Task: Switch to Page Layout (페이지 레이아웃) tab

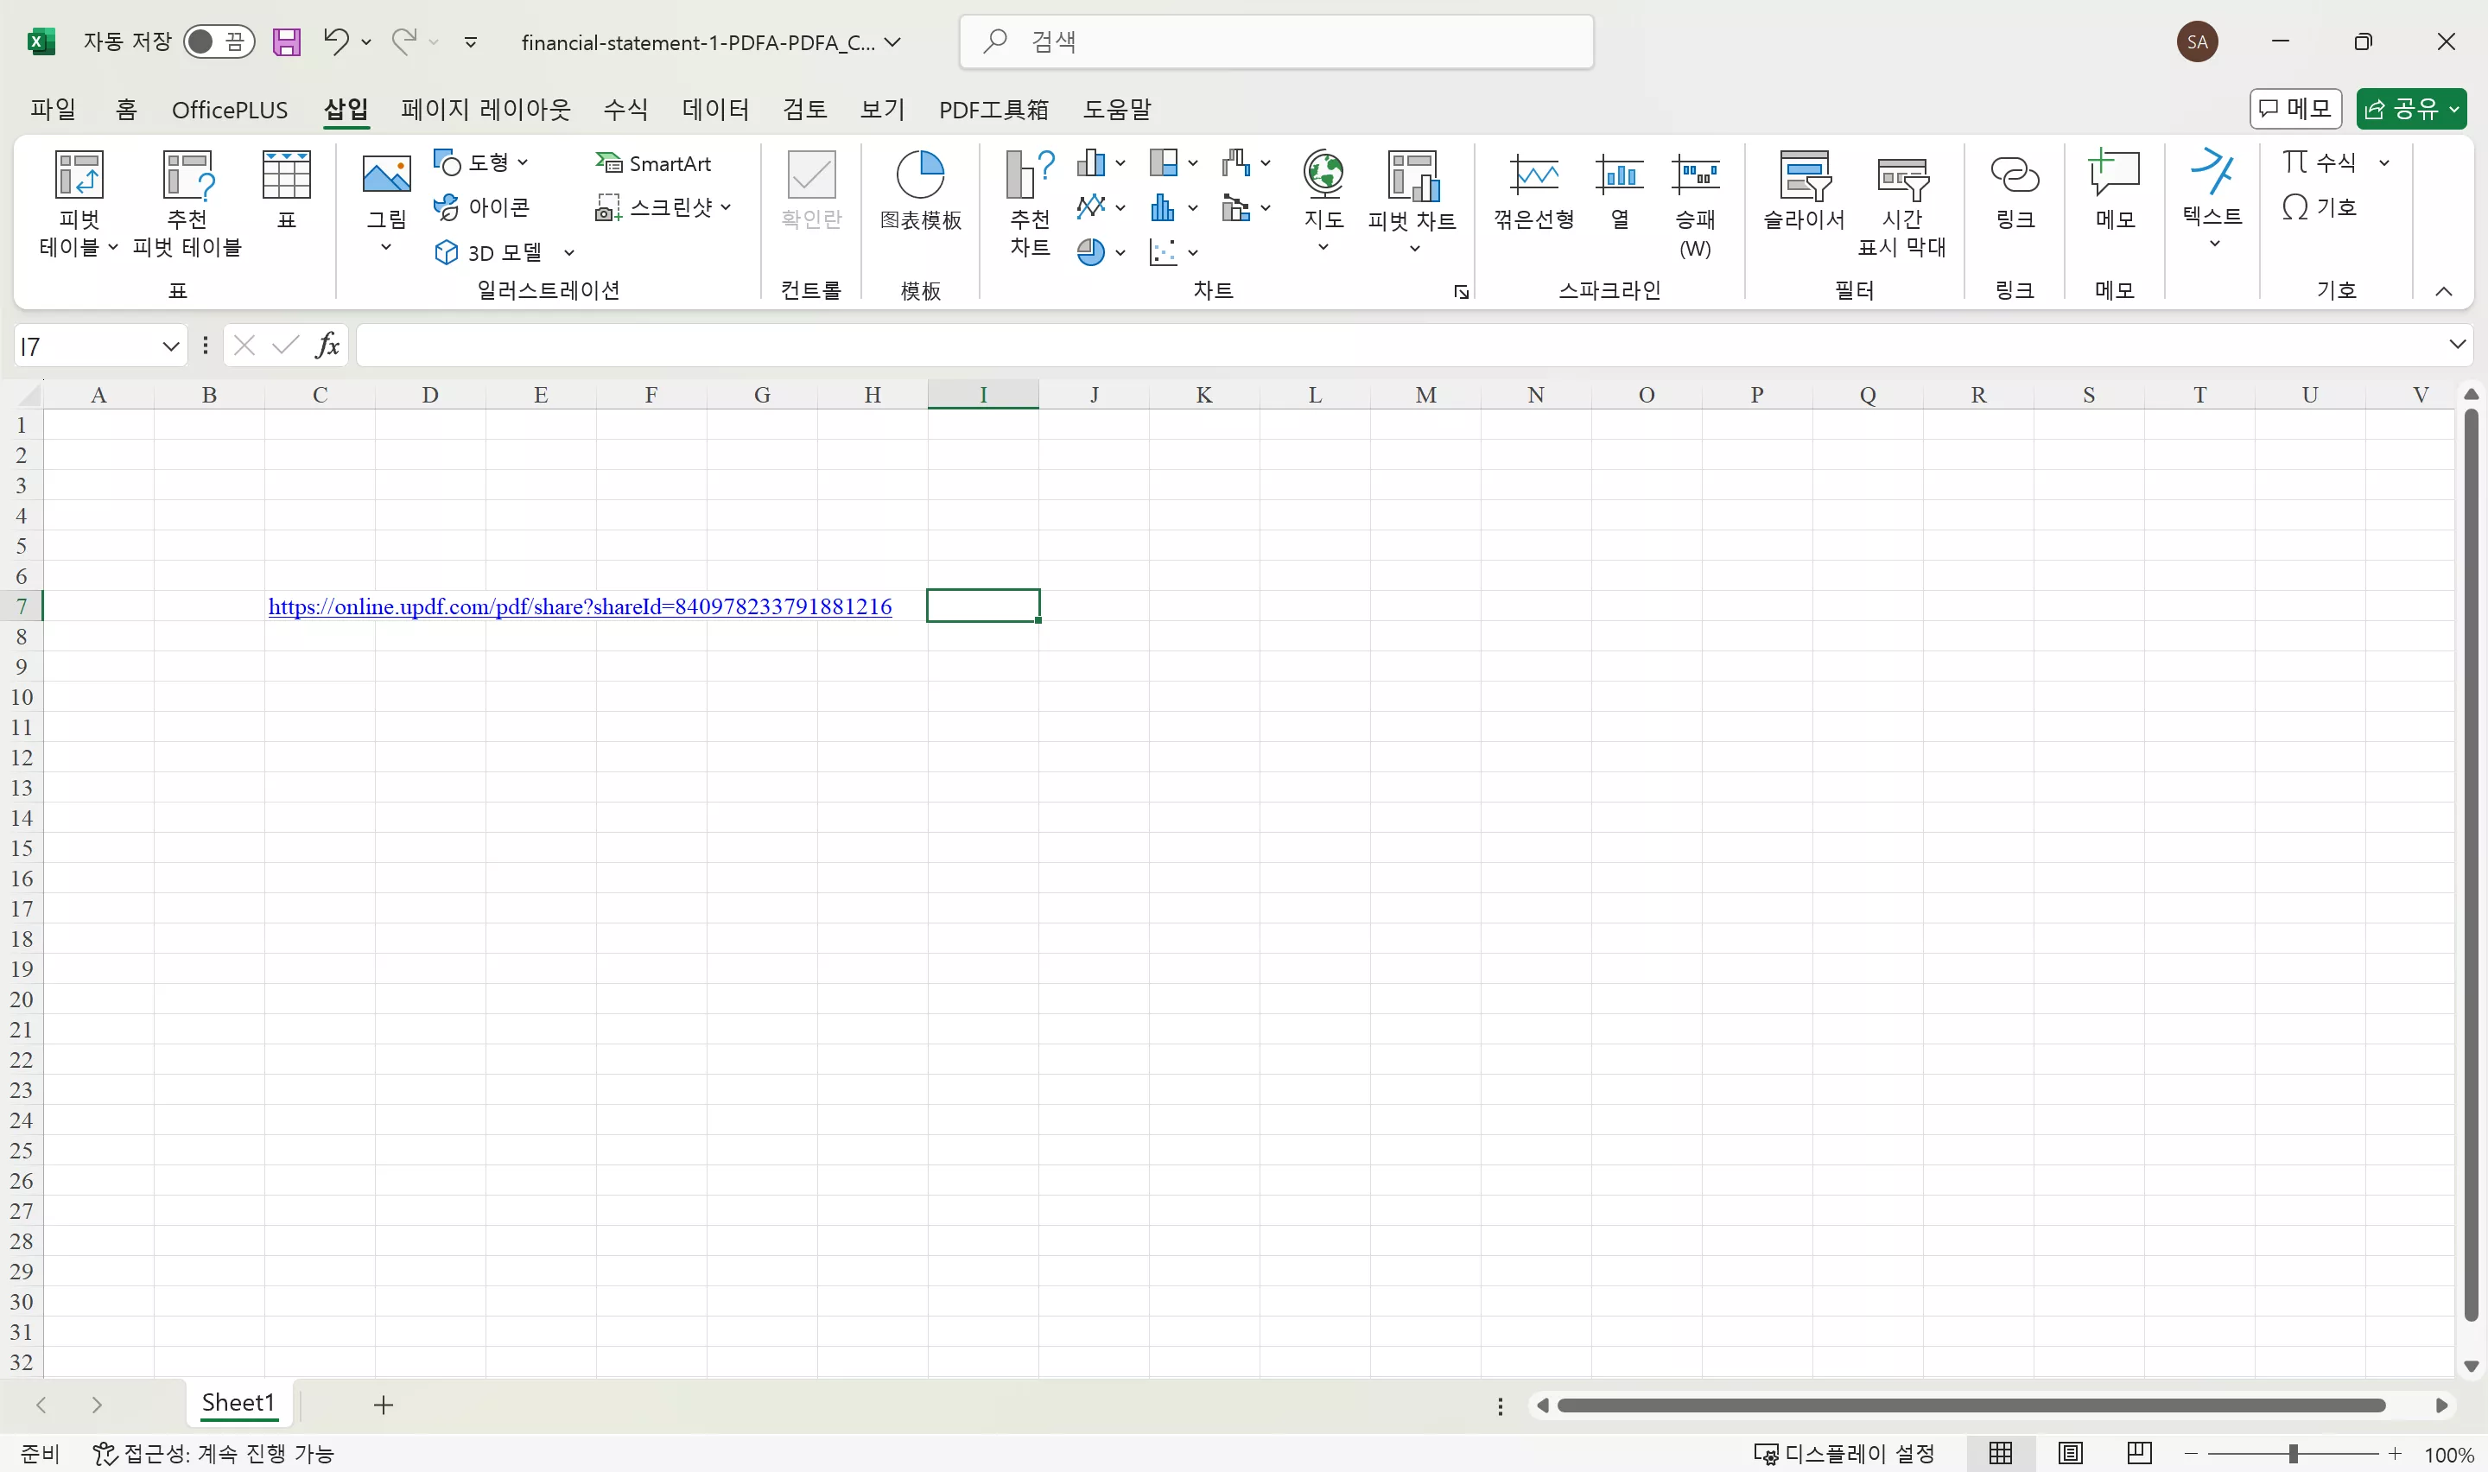Action: (x=486, y=109)
